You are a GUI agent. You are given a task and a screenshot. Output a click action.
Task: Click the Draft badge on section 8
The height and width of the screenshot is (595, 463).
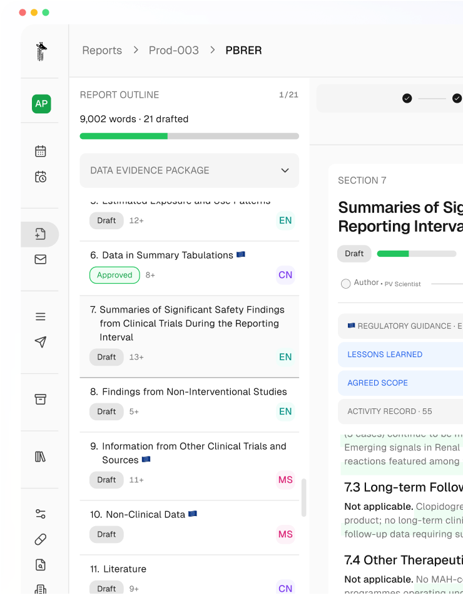[x=106, y=411]
